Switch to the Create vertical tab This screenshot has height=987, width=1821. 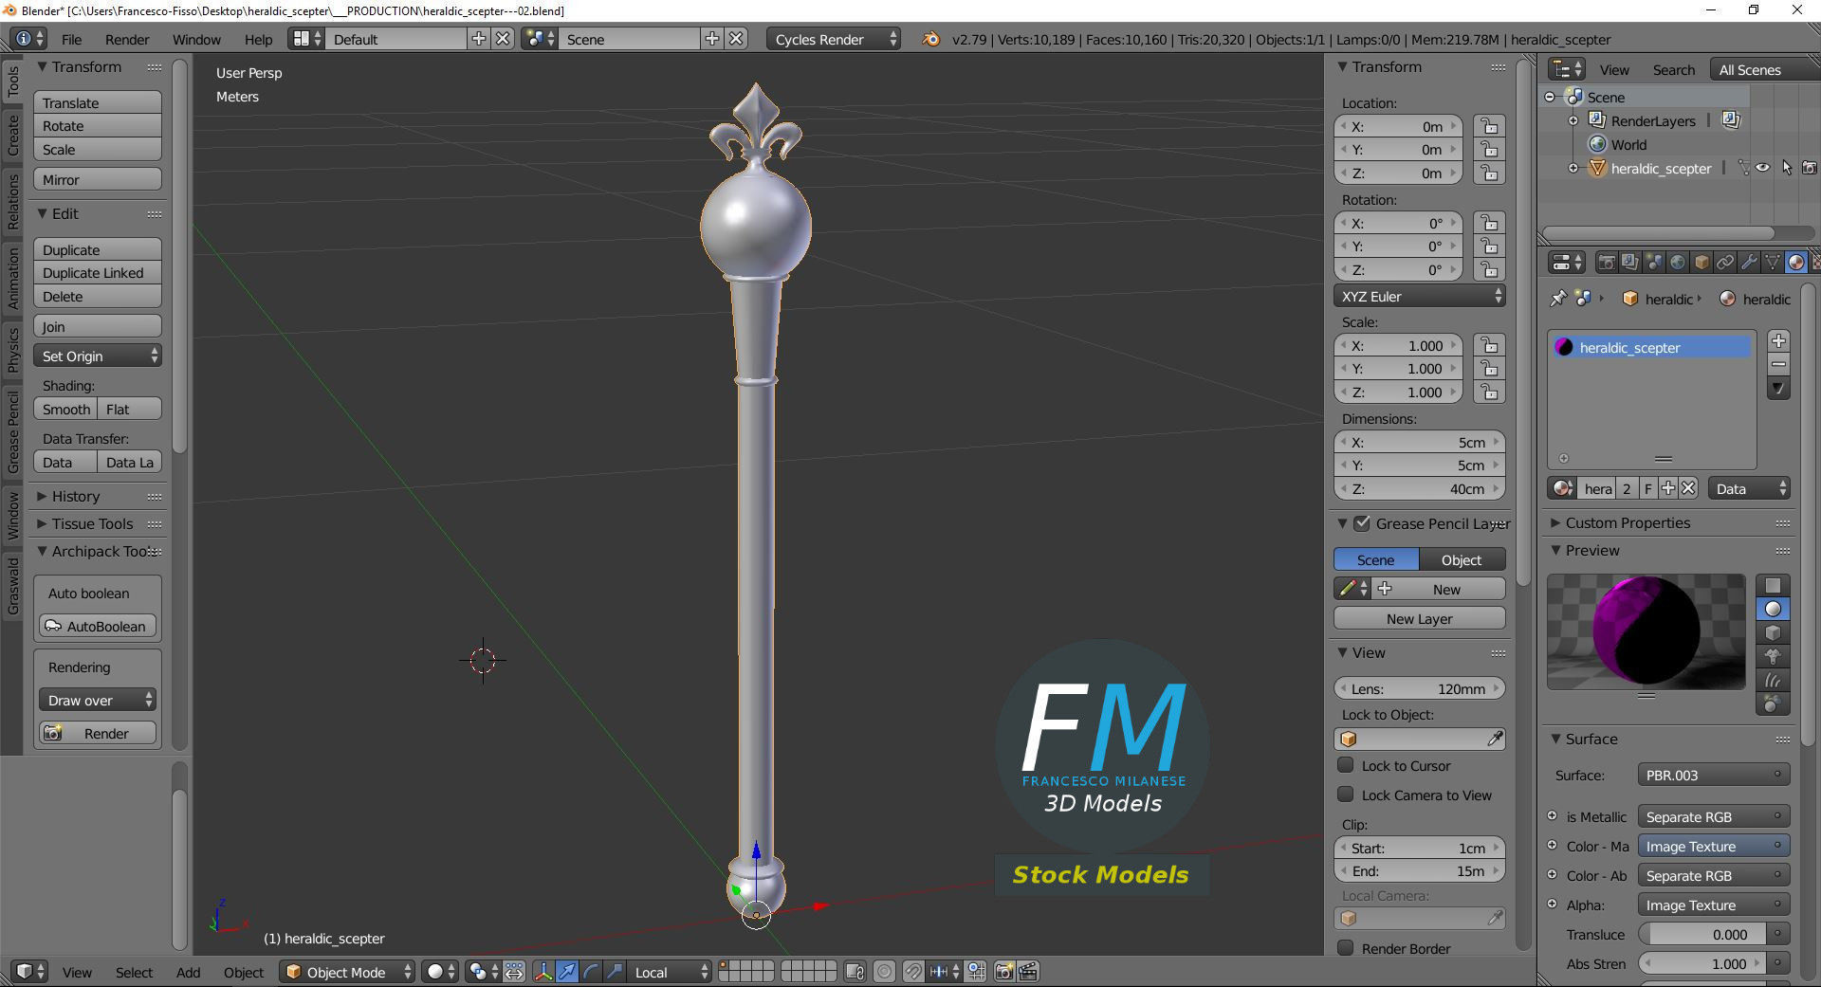pos(13,136)
